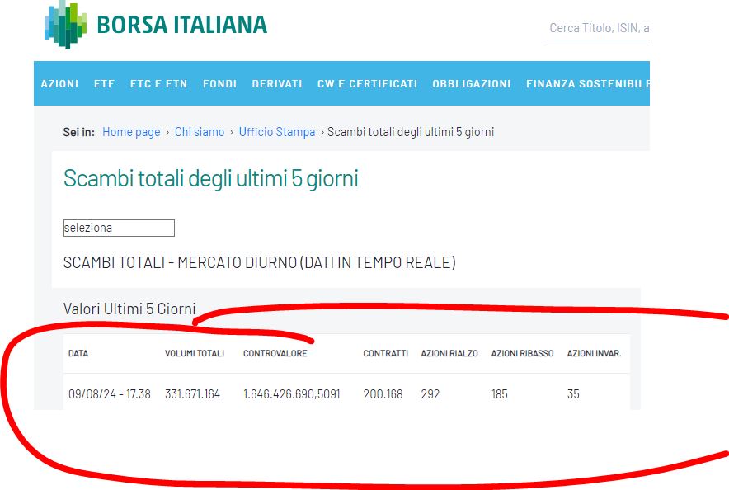
Task: Open Ufficio Stampa breadcrumb link
Action: (x=277, y=132)
